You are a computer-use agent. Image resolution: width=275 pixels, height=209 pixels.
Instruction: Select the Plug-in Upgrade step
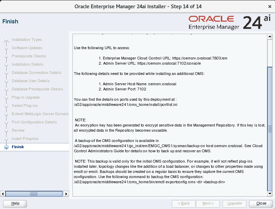point(26,97)
